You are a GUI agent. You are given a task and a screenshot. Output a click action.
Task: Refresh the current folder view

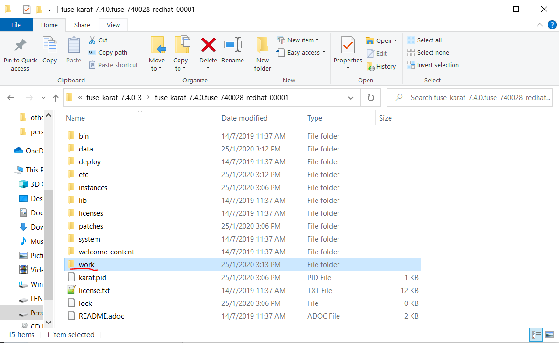[371, 98]
